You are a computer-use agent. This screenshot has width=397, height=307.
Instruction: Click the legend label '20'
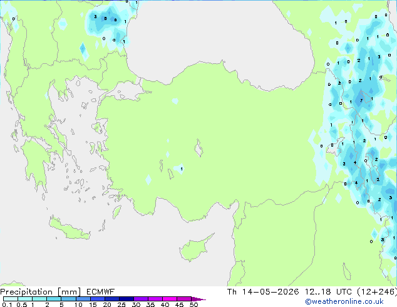[107, 304]
